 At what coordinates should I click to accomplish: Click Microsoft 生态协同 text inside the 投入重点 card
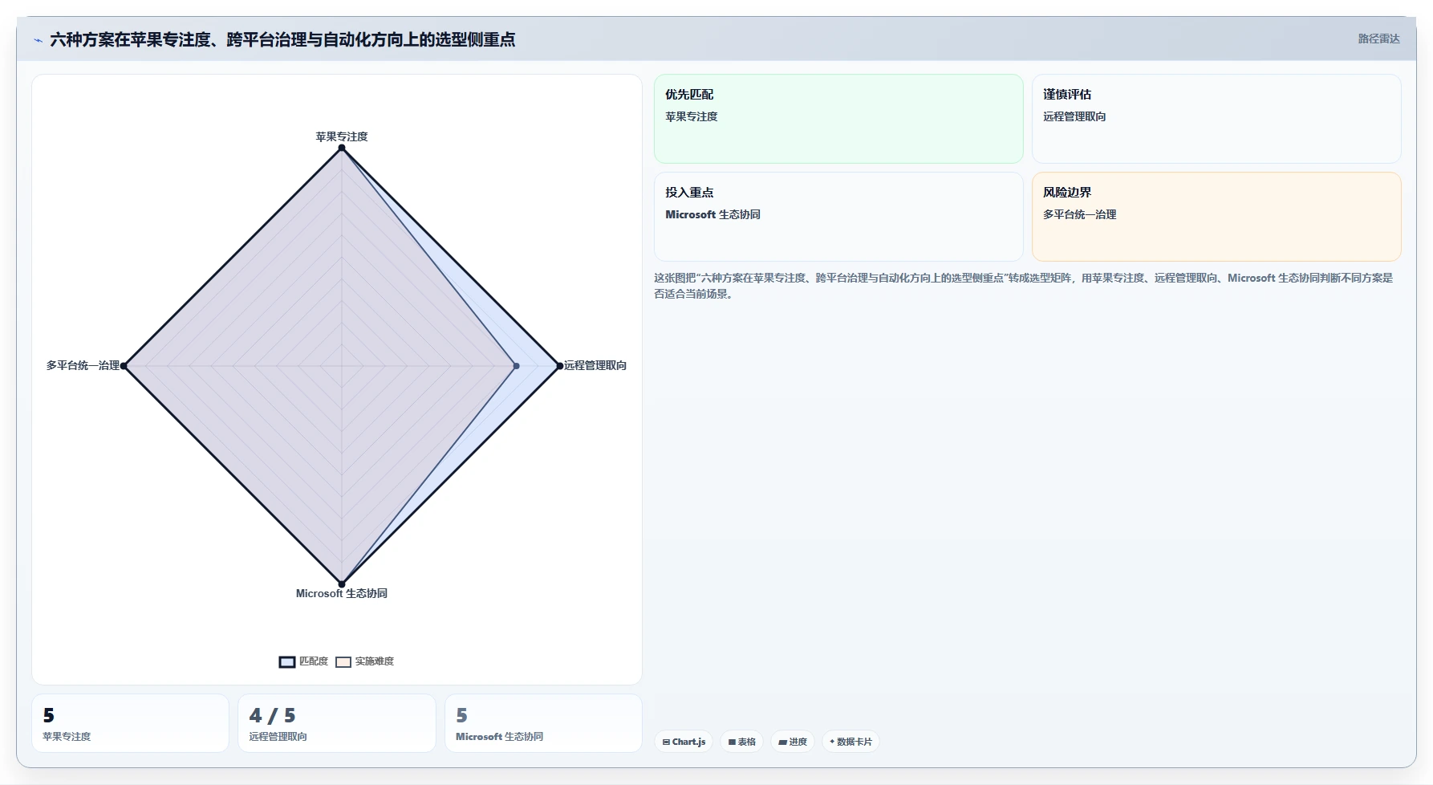pyautogui.click(x=712, y=214)
